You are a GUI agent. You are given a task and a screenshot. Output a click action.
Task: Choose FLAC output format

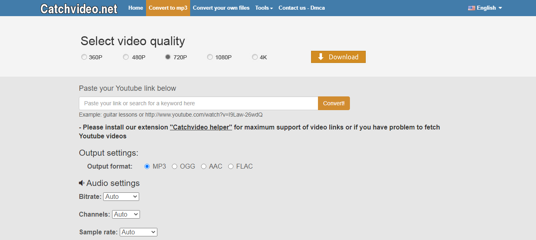pos(231,166)
